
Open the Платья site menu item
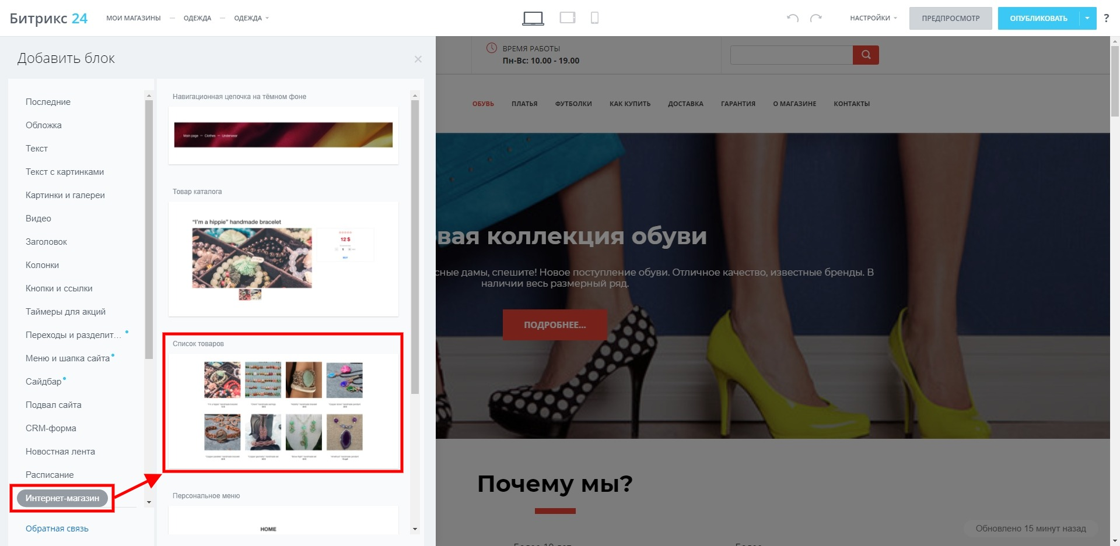pyautogui.click(x=524, y=104)
